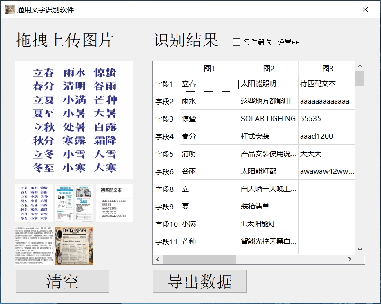Select the SOLAR LIGHING cell under 图2
This screenshot has width=381, height=304.
click(x=268, y=118)
